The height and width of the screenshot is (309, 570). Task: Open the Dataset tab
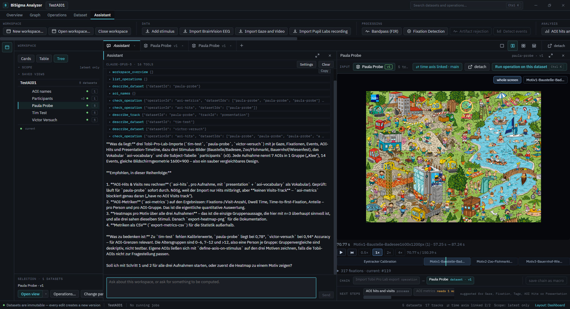click(80, 15)
